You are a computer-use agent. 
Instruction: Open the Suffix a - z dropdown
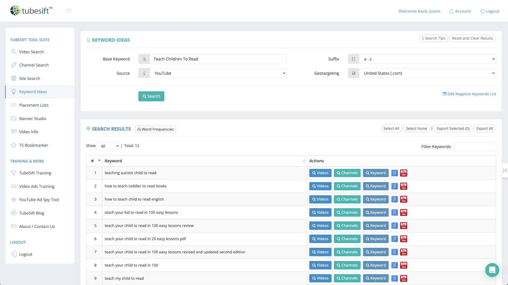(x=427, y=59)
